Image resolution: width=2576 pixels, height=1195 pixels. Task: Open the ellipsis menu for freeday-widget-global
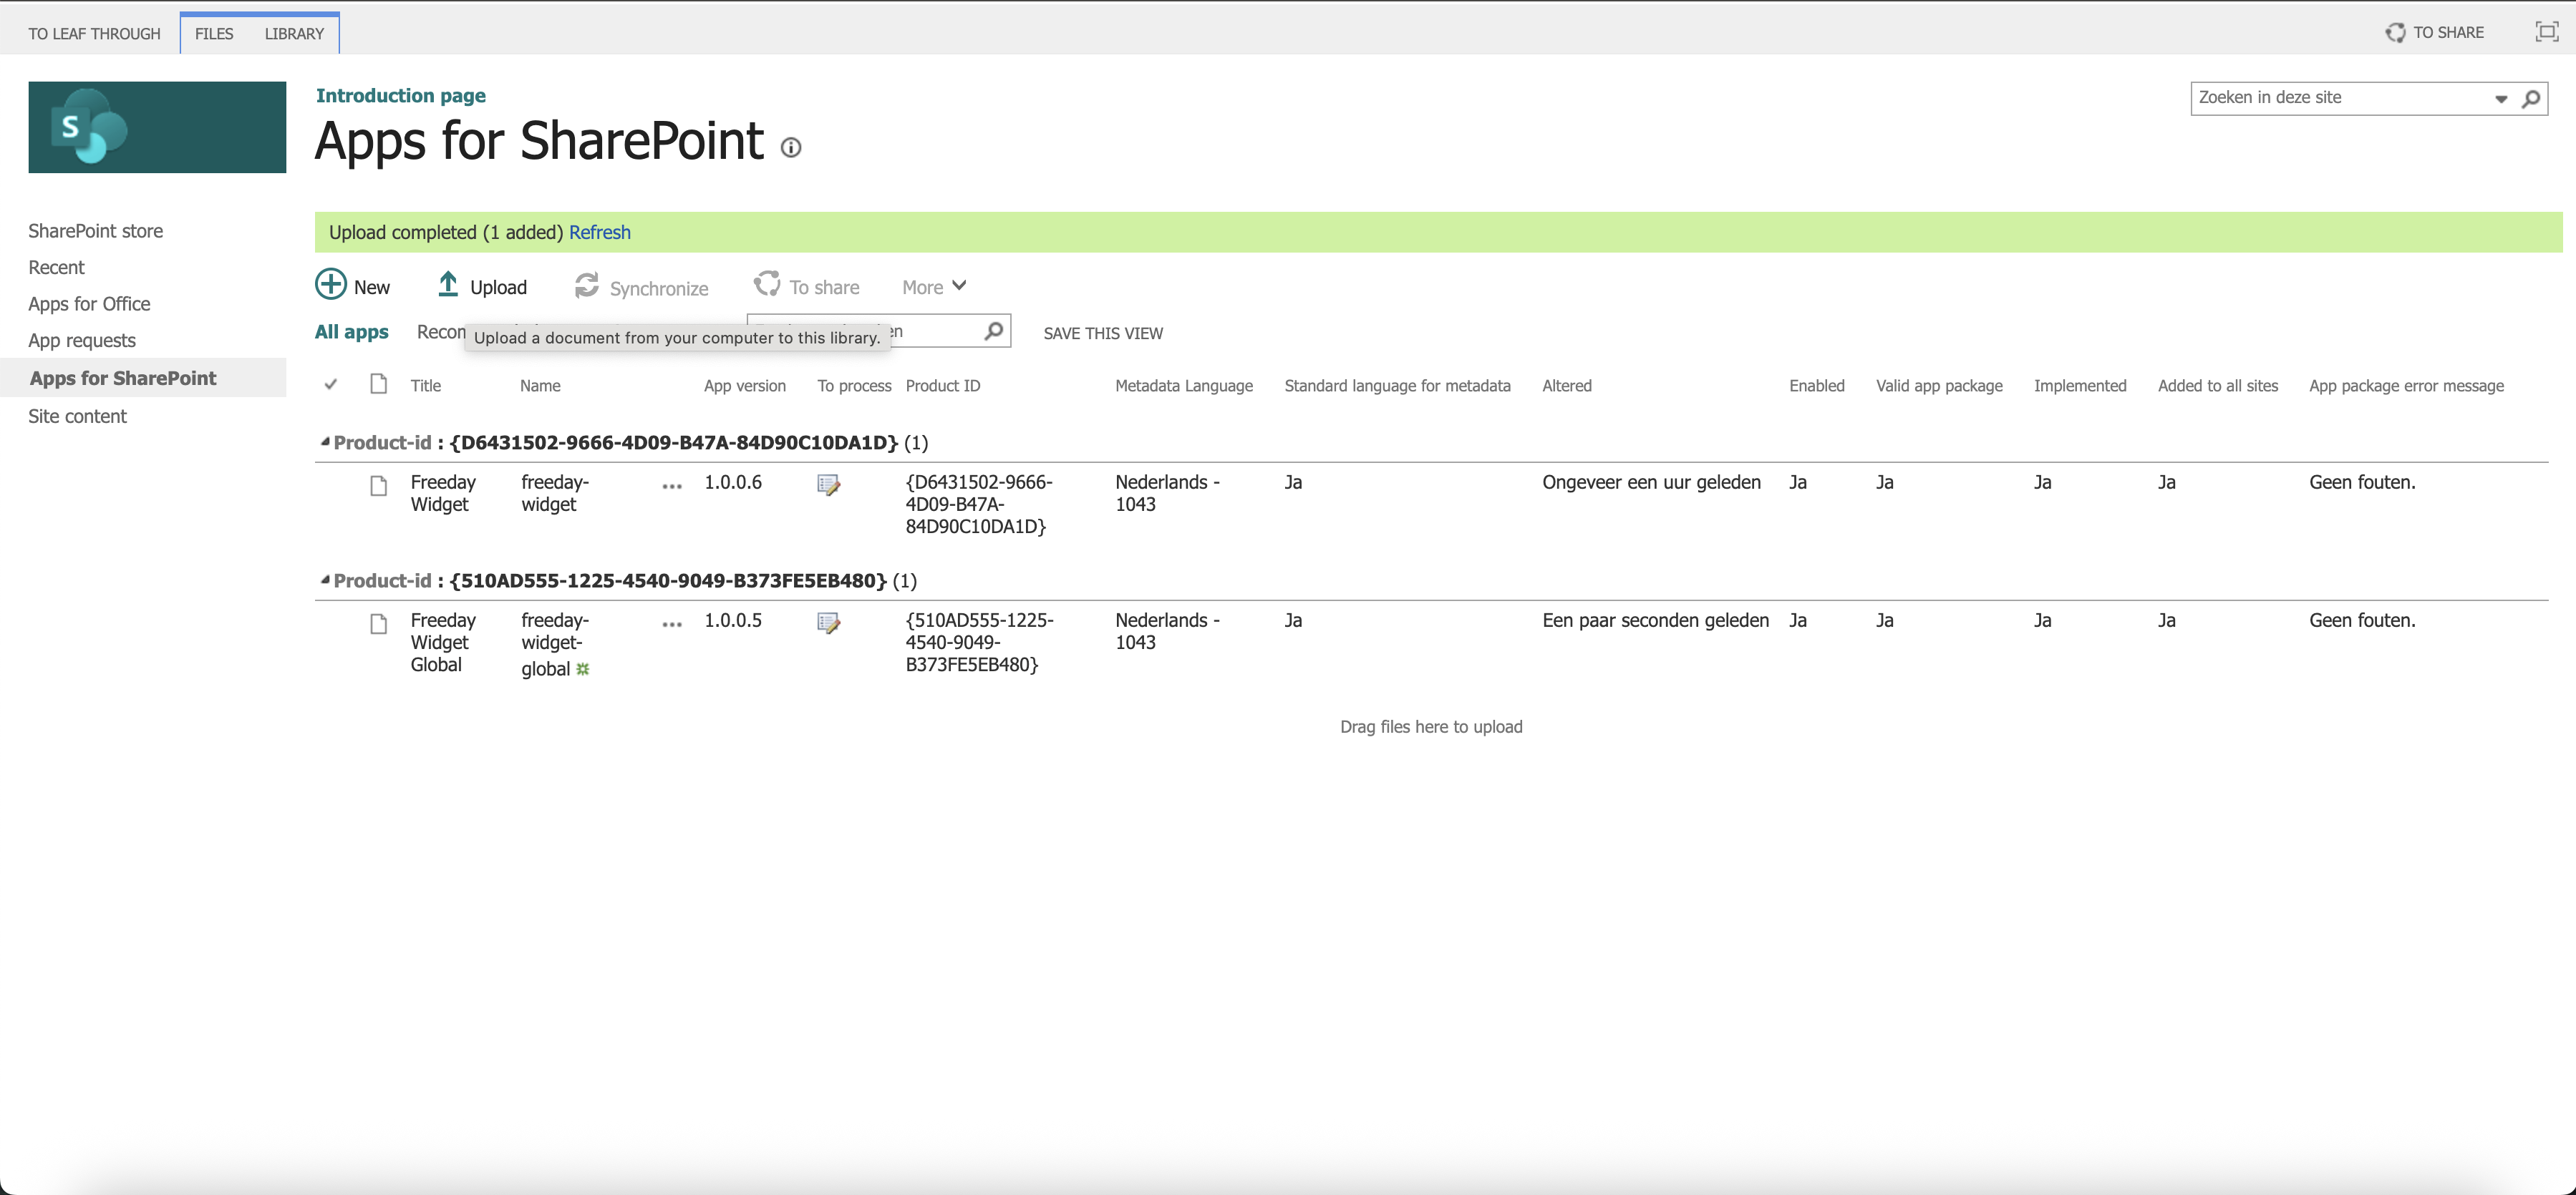pos(672,625)
